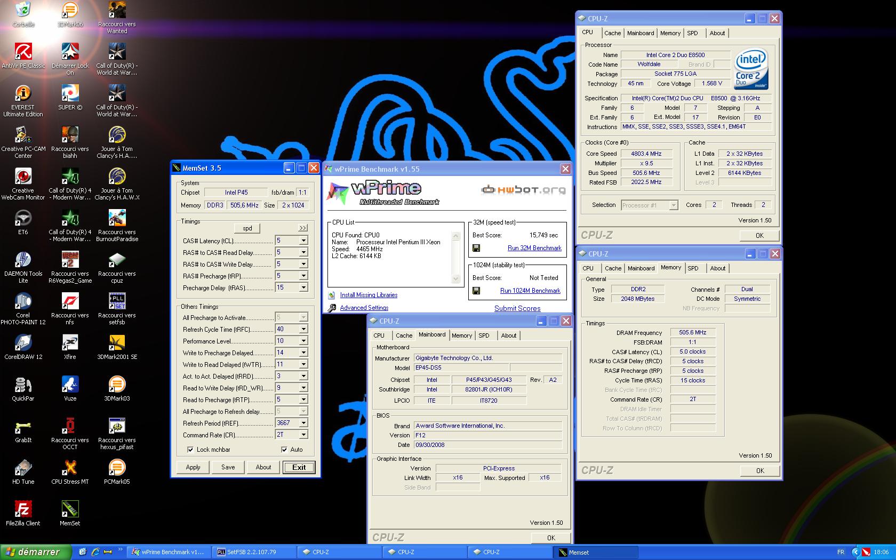
Task: Click Internet Explorer quick launch icon
Action: click(x=95, y=552)
